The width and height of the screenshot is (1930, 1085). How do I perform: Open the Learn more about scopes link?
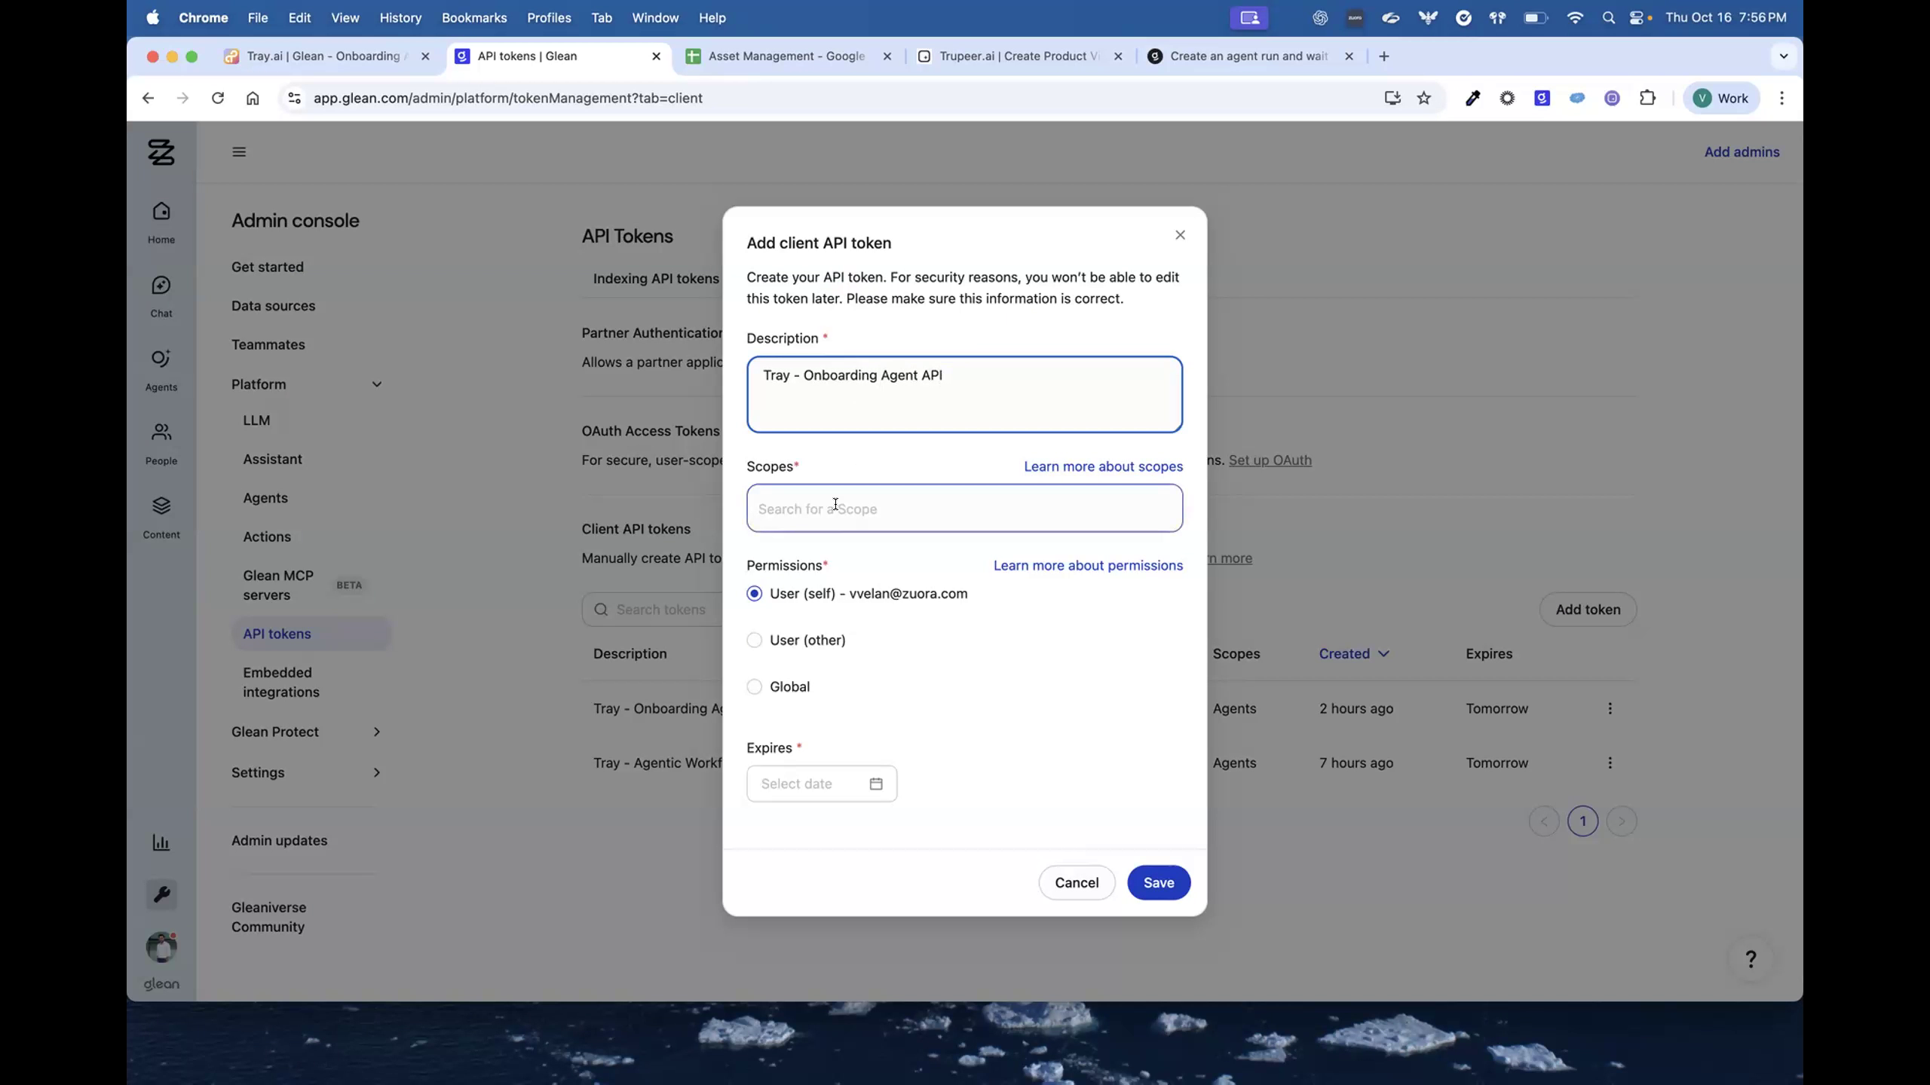pos(1102,466)
